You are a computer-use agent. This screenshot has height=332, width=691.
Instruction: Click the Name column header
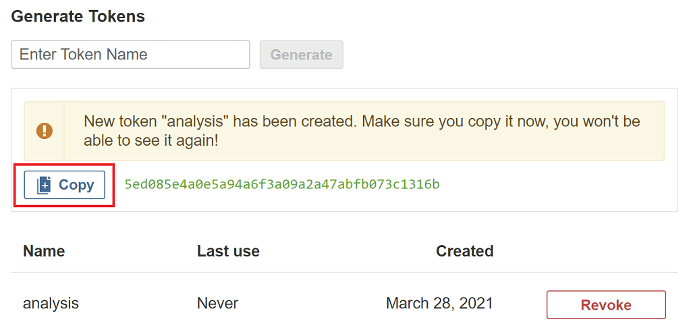[44, 251]
